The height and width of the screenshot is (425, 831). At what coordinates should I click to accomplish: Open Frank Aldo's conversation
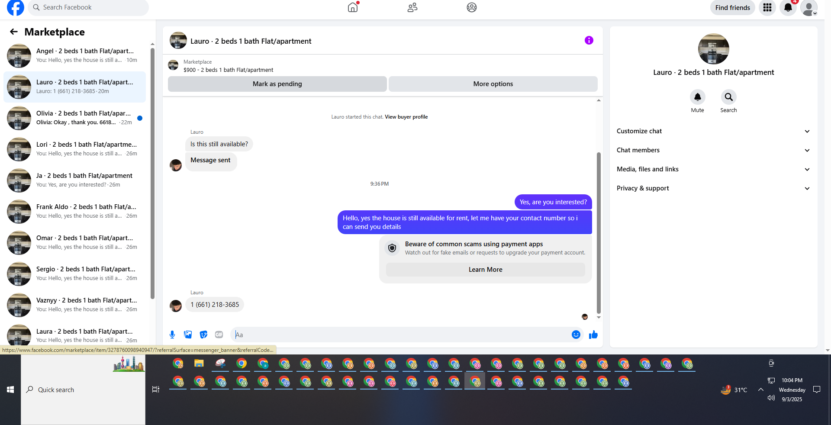tap(74, 212)
